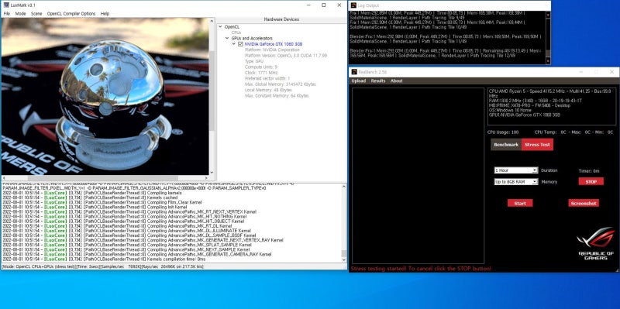Open the Mode menu in LuxMark
The width and height of the screenshot is (620, 309).
tap(20, 13)
